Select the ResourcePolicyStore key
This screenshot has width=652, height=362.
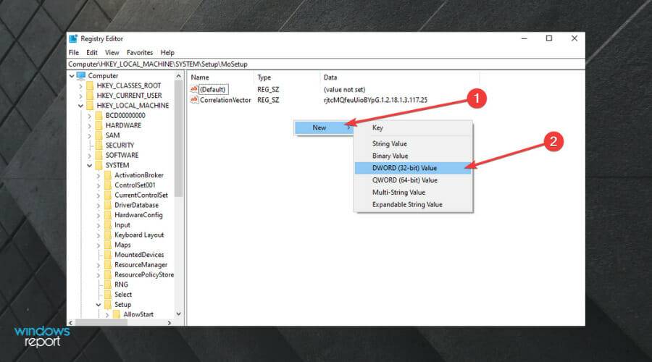click(144, 274)
